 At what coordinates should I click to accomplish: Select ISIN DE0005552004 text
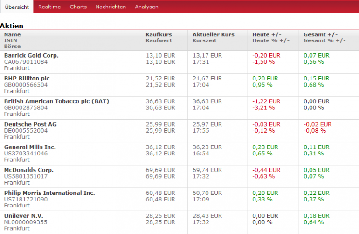[x=26, y=130]
